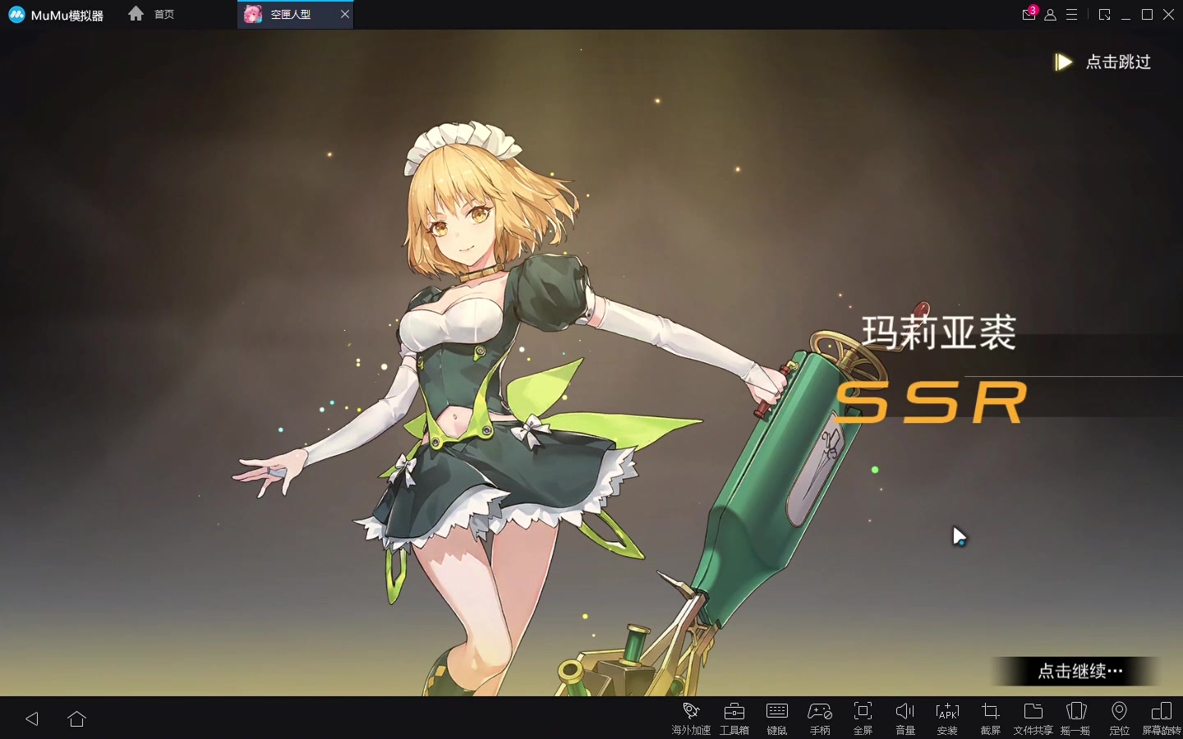Image resolution: width=1183 pixels, height=739 pixels.
Task: Expand the emulator hamburger menu
Action: tap(1072, 15)
